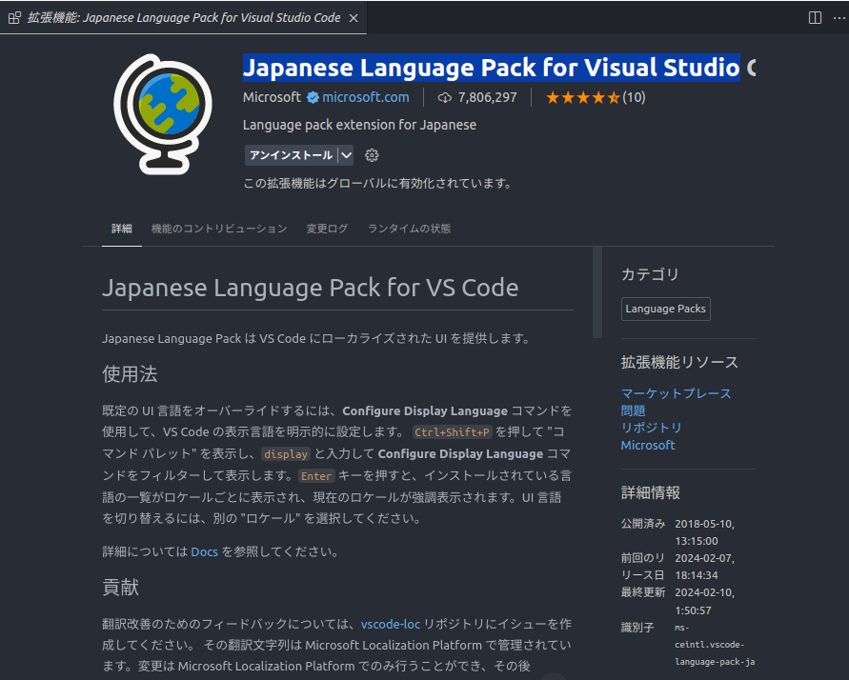The width and height of the screenshot is (849, 680).
Task: Click the Ctrl+Shift+P keybinding text
Action: pyautogui.click(x=452, y=432)
